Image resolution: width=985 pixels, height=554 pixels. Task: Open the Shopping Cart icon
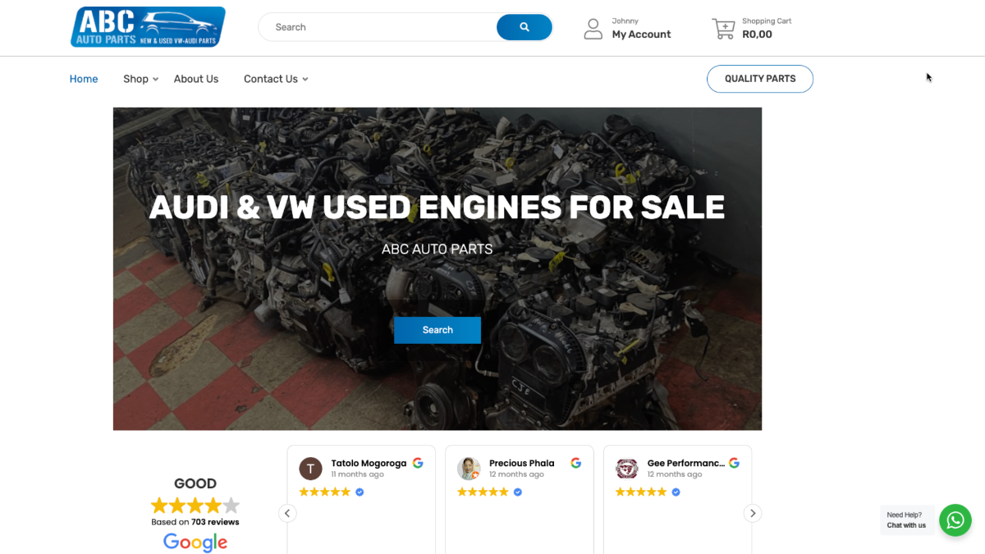723,27
